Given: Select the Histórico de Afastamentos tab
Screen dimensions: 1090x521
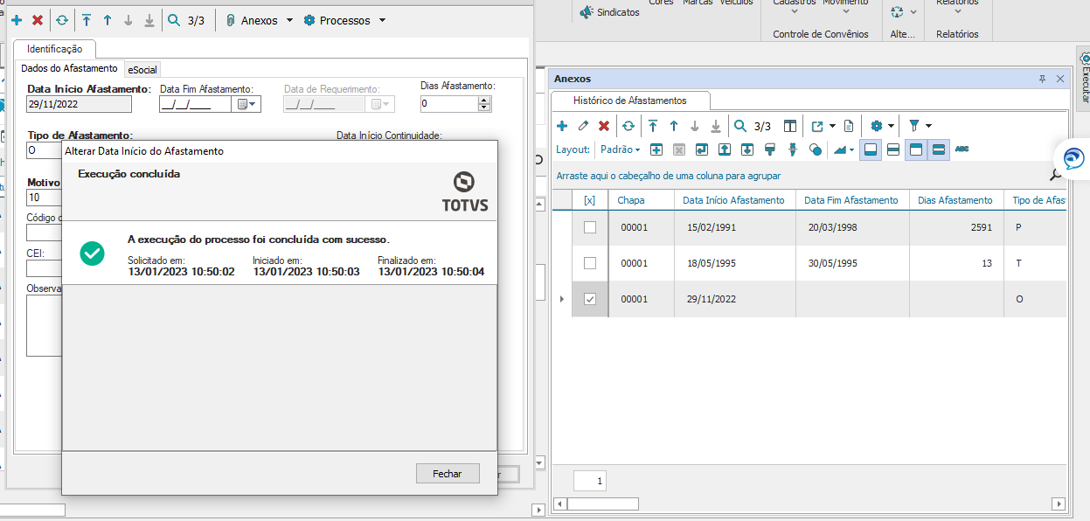Looking at the screenshot, I should 629,101.
